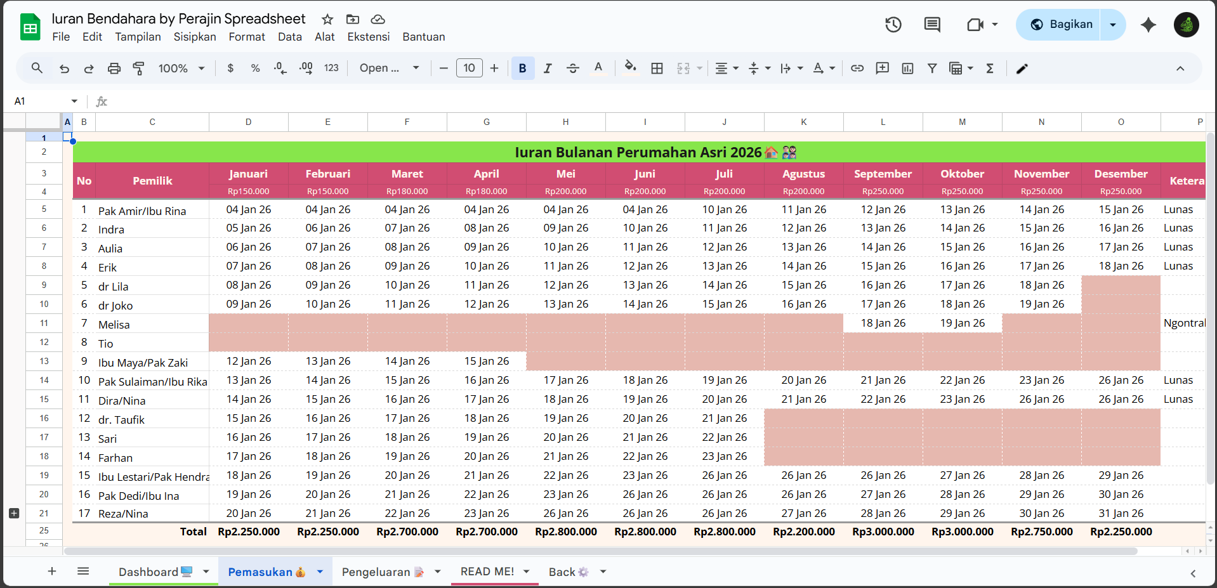Apply percent format icon

[x=255, y=68]
